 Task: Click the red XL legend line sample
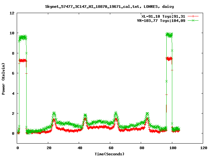point(193,16)
